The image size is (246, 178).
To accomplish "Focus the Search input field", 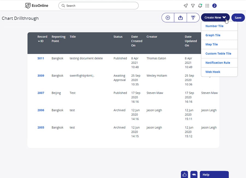I will click(98, 6).
